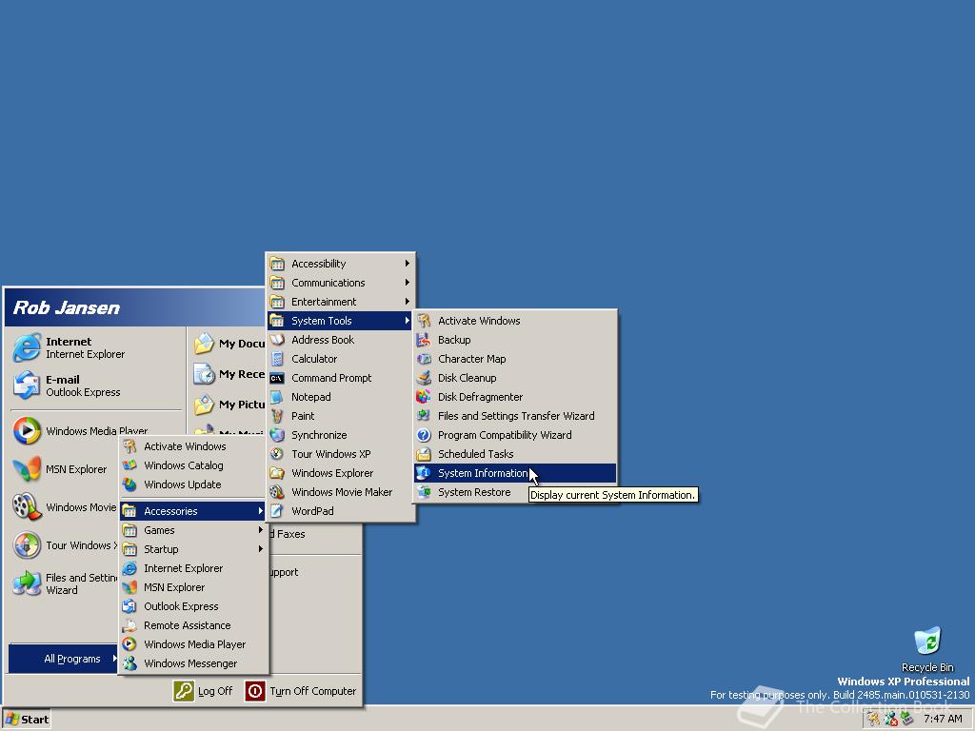Viewport: 975px width, 731px height.
Task: Click Outlook Express icon in All Programs list
Action: [129, 606]
